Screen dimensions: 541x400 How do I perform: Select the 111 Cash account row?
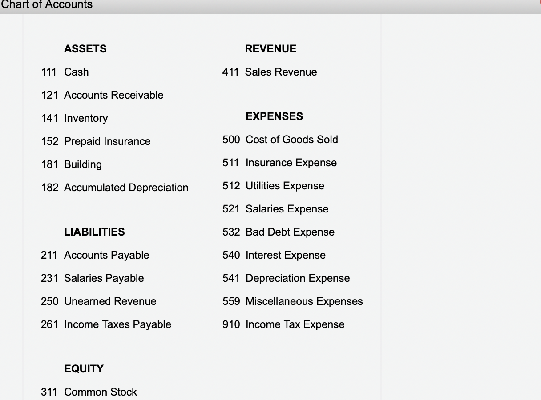(x=65, y=72)
